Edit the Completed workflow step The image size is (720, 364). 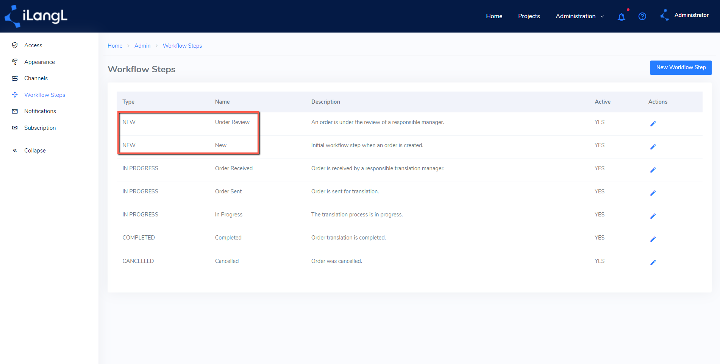click(653, 239)
